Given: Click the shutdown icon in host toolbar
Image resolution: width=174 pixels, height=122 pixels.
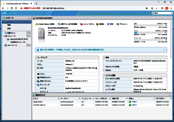Looking at the screenshot, I should (81, 24).
